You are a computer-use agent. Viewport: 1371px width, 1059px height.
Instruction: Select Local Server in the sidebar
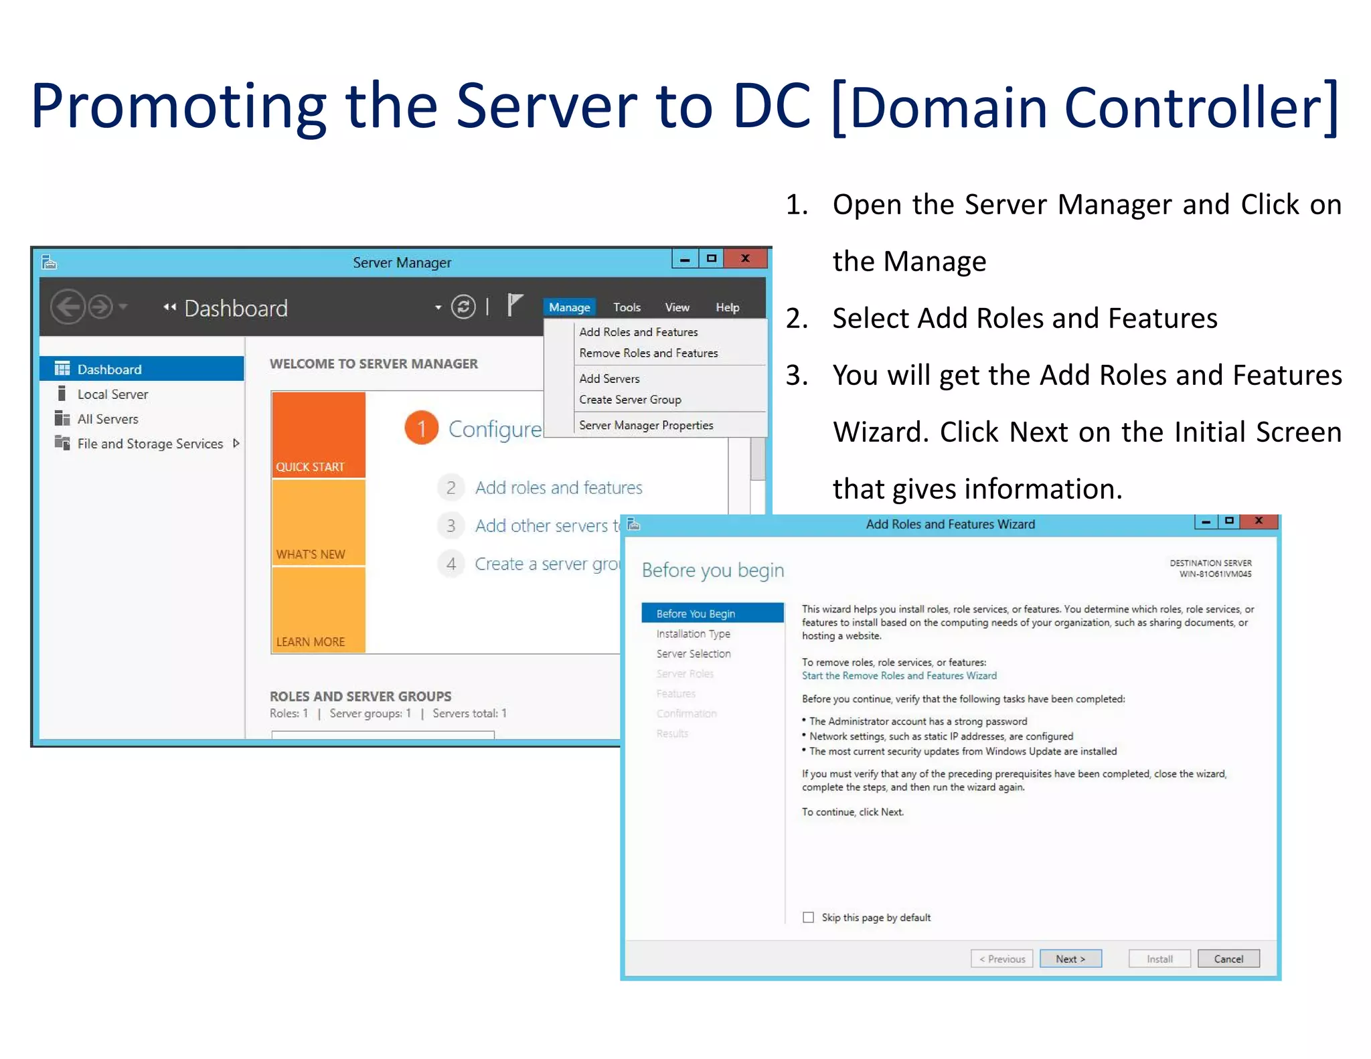coord(112,394)
